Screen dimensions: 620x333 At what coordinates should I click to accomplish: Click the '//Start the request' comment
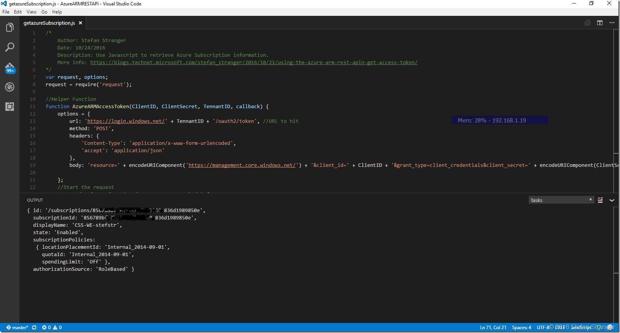tap(86, 187)
